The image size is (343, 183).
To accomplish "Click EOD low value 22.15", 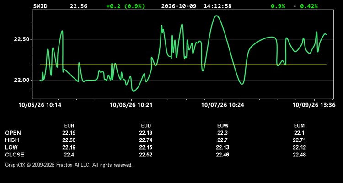I will pos(146,147).
